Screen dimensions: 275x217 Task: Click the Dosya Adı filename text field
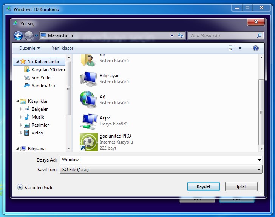159,160
